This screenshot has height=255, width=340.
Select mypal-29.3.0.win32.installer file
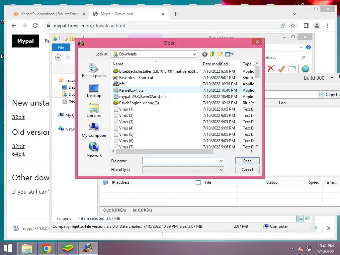(x=140, y=97)
